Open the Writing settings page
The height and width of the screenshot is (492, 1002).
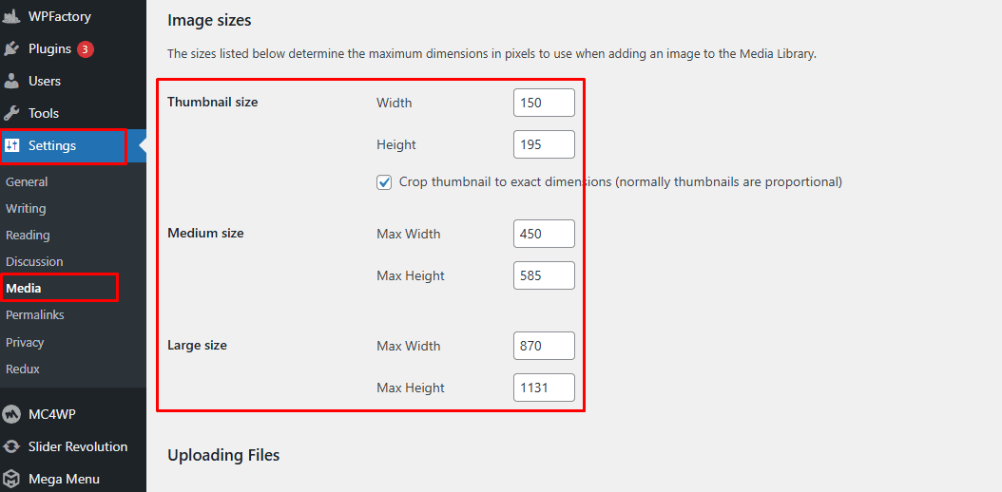pos(26,208)
